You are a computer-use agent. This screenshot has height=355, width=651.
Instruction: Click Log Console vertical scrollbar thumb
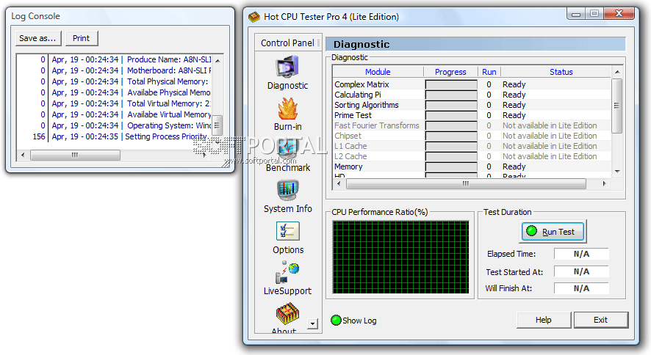click(x=217, y=125)
